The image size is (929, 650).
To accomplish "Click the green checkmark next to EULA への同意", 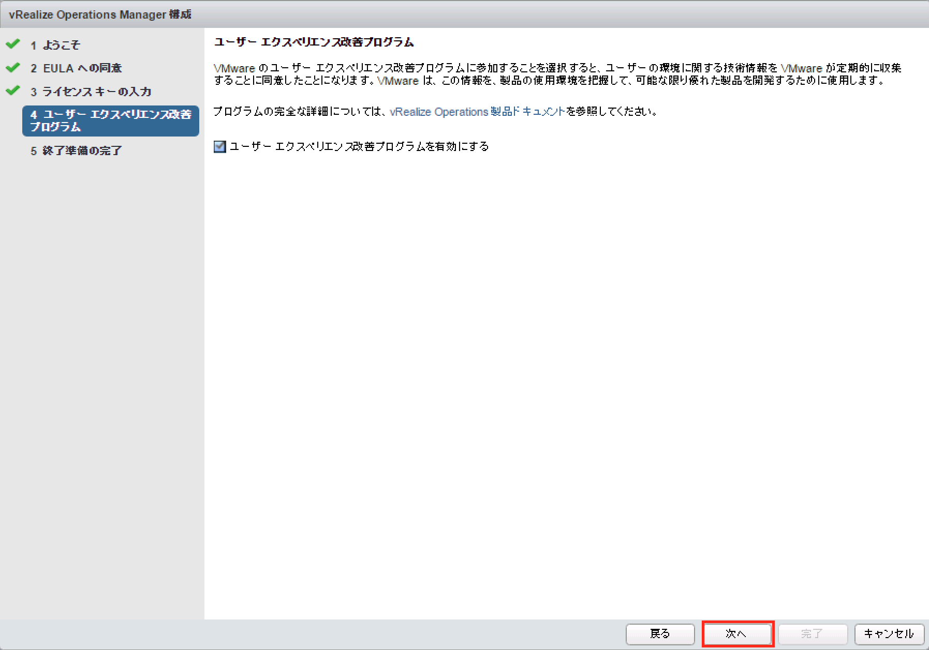I will point(12,68).
